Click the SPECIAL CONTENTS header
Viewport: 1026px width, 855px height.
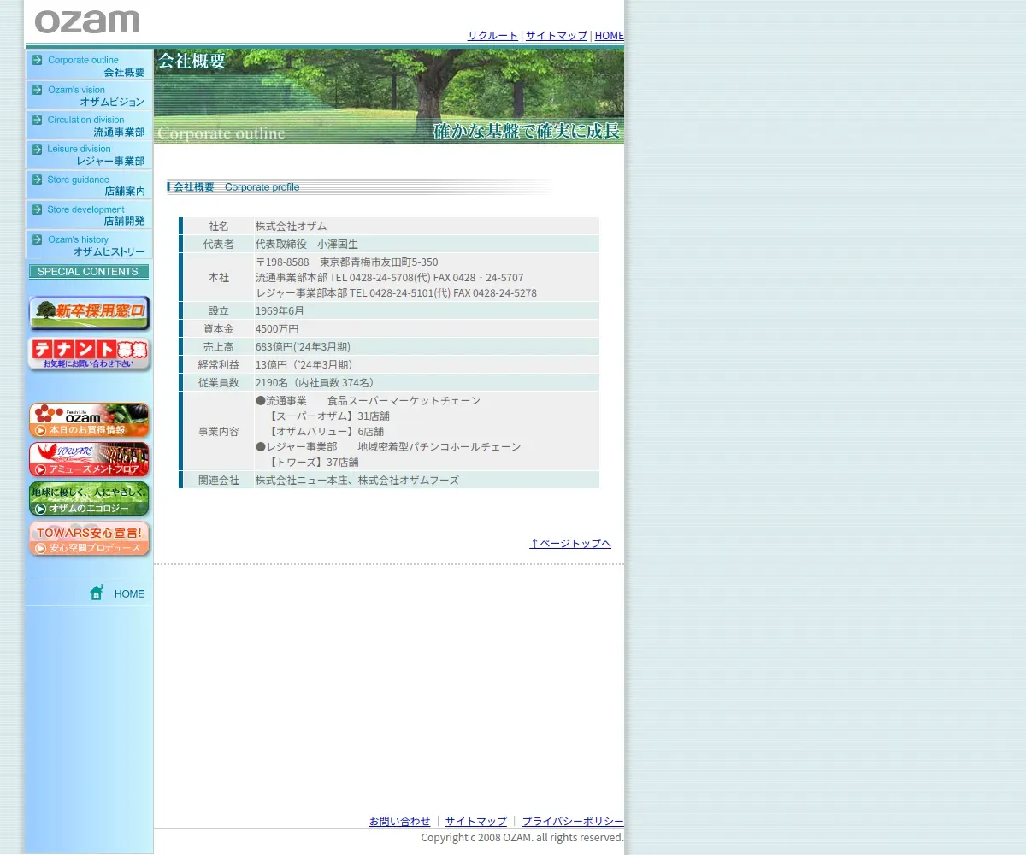[89, 272]
